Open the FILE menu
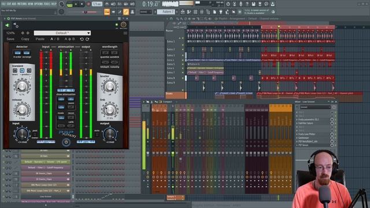The image size is (370, 208). (3, 4)
